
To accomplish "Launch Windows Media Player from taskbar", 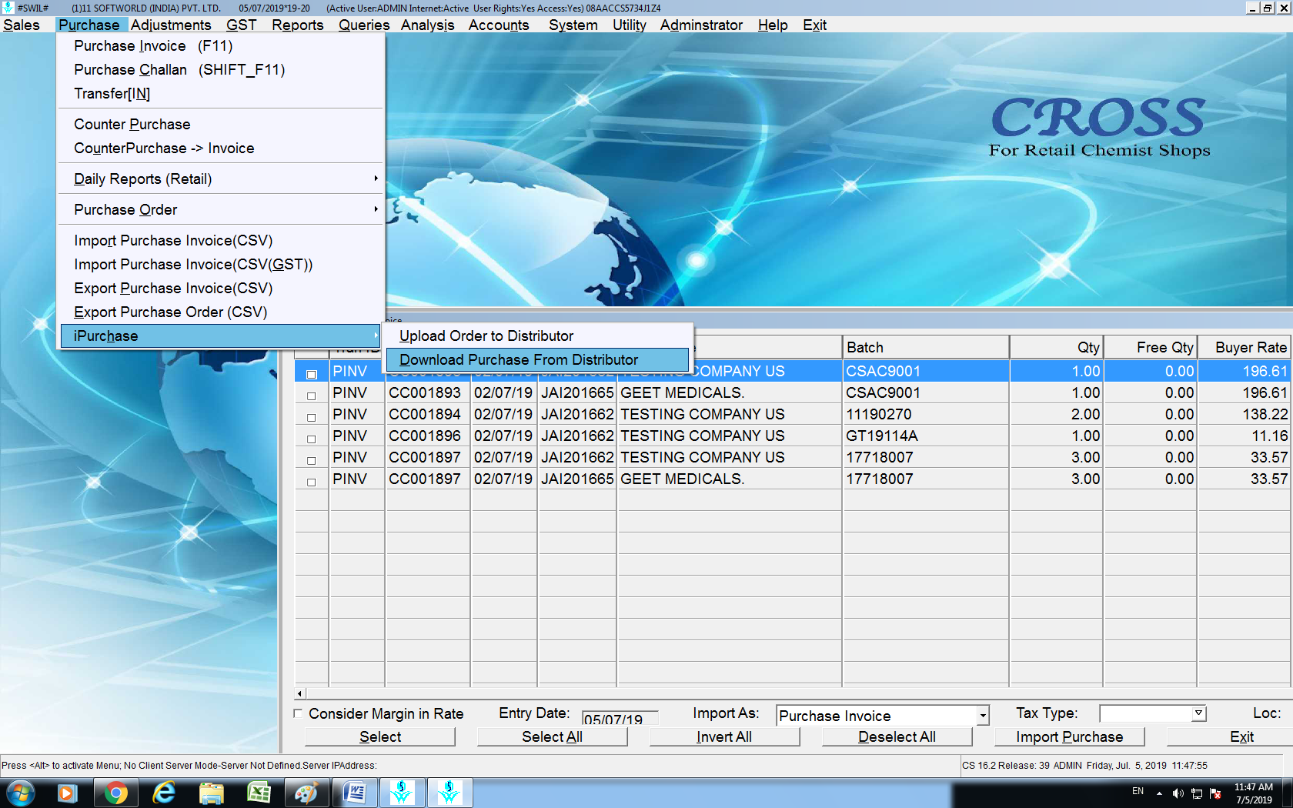I will coord(68,793).
